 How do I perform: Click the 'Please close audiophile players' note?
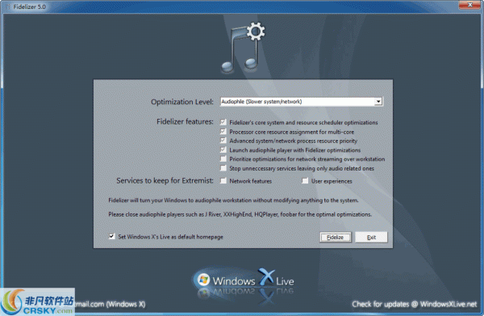point(240,214)
